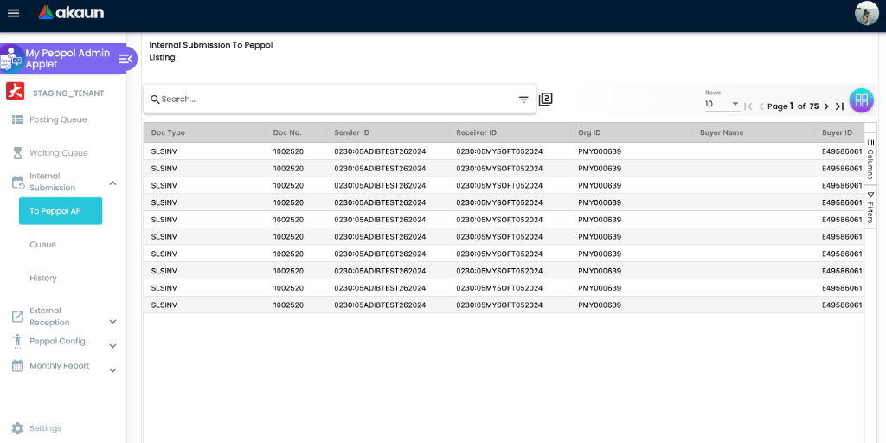Expand the External Reception chevron
886x443 pixels.
coord(112,322)
